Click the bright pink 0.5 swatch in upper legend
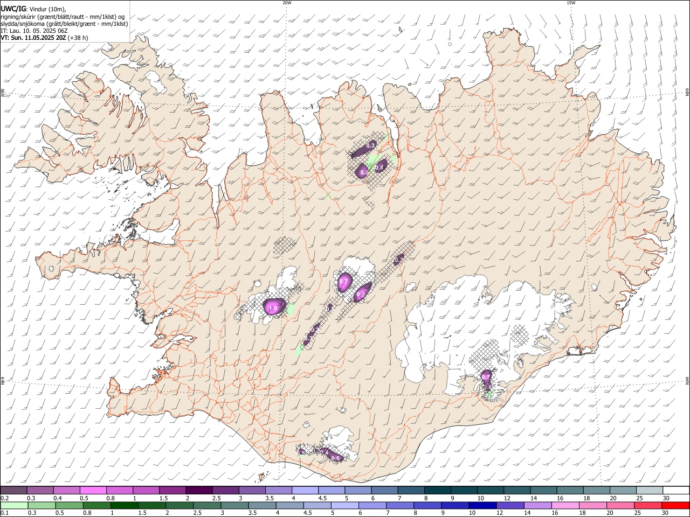Viewport: 690px width, 517px height. pos(93,490)
